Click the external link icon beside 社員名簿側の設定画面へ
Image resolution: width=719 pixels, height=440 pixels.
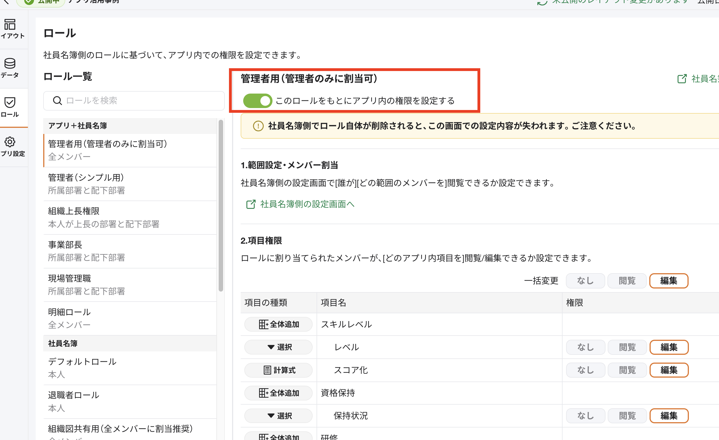(251, 204)
